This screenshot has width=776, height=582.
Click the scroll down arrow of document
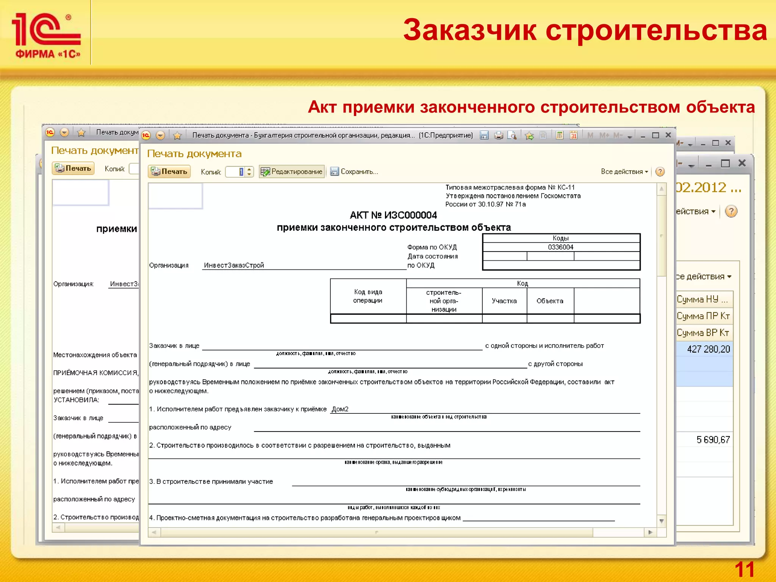point(662,521)
